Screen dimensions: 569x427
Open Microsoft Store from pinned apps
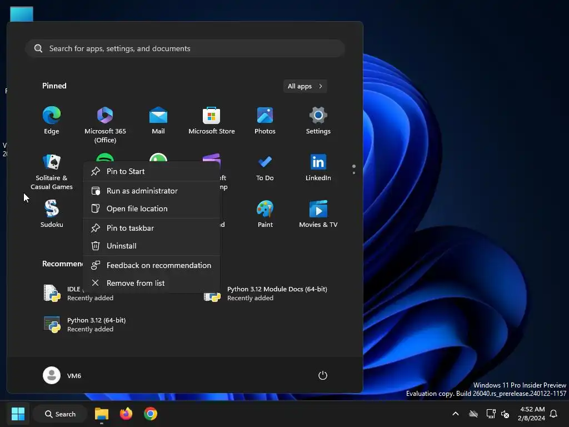(x=212, y=121)
